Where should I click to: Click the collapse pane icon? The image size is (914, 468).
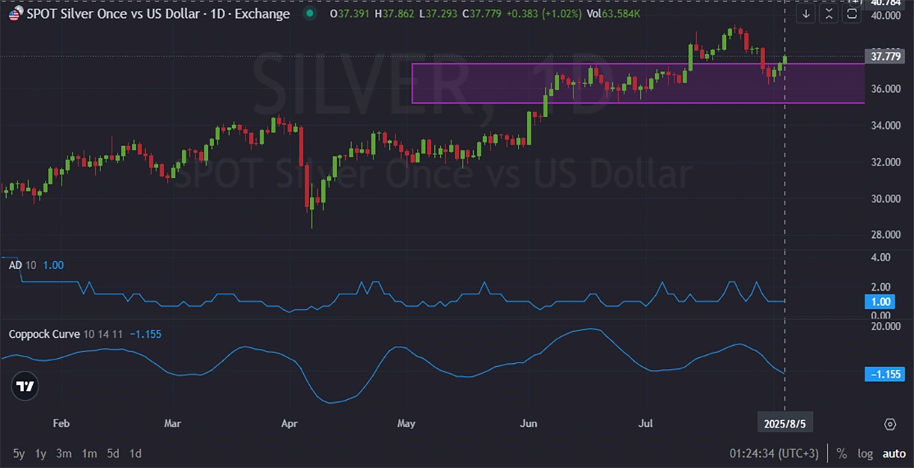829,13
